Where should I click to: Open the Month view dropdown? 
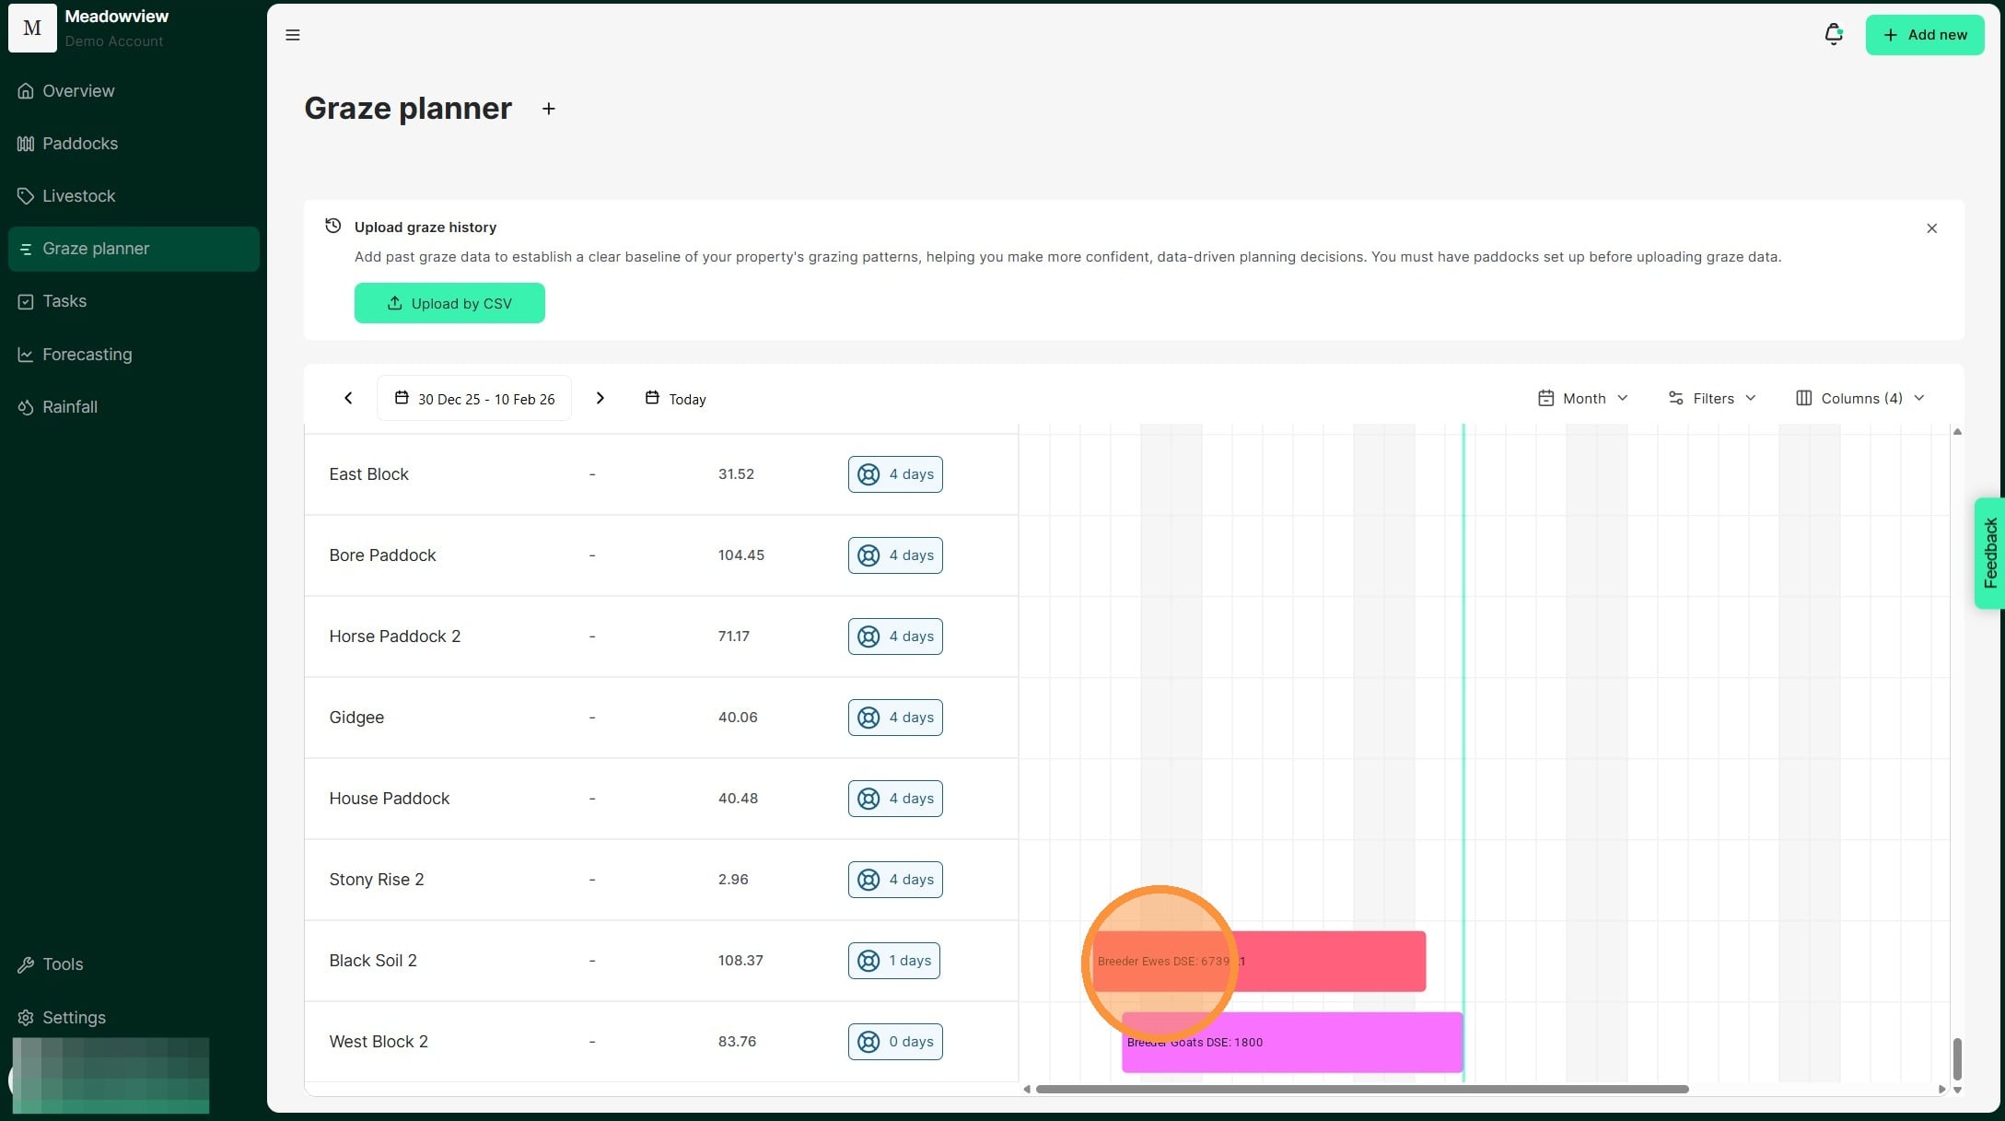coord(1582,398)
